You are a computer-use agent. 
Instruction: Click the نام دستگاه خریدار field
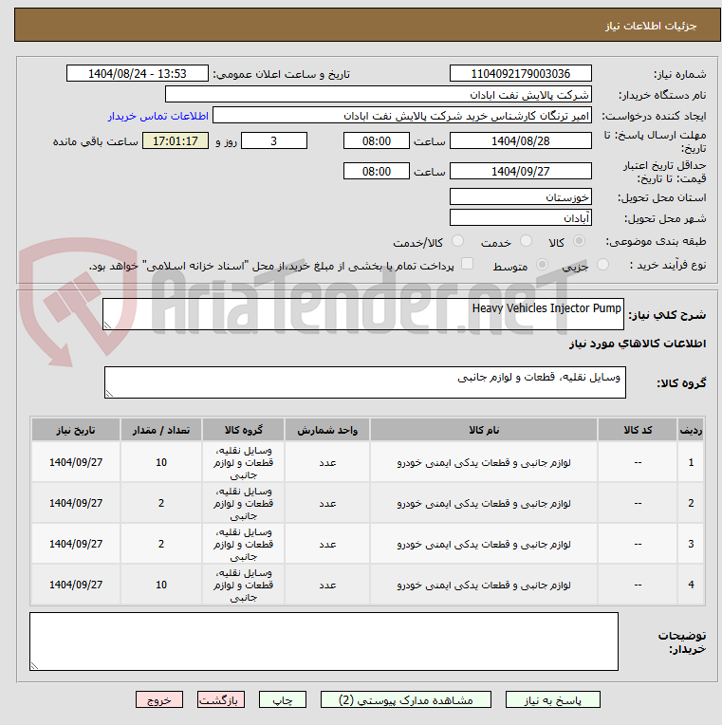pyautogui.click(x=379, y=95)
